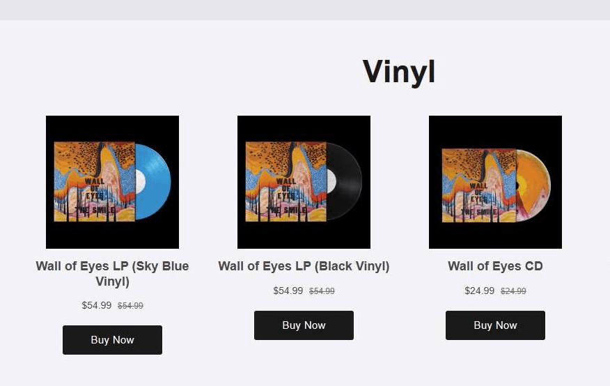Click the struck-through price under Sky Blue Vinyl

(x=130, y=306)
